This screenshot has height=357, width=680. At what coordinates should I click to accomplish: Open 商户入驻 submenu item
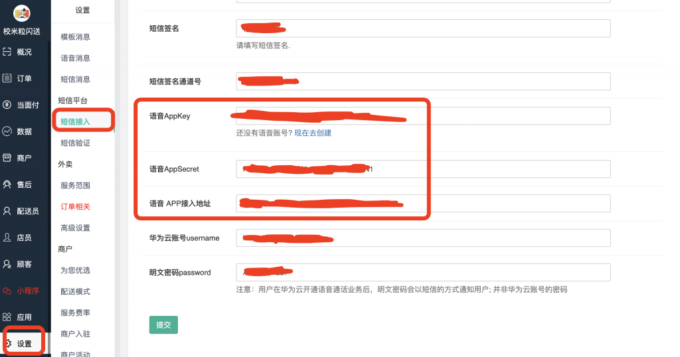tap(76, 334)
